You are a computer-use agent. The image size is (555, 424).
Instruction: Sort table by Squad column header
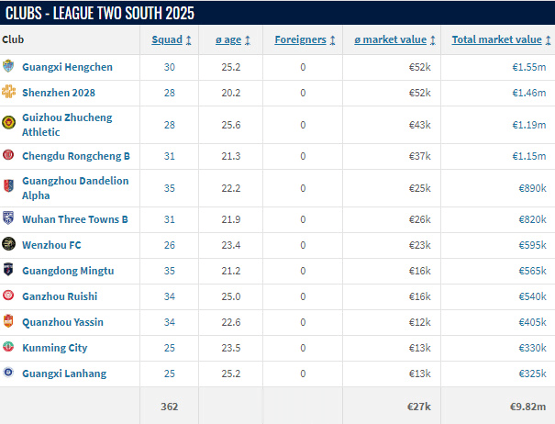167,39
